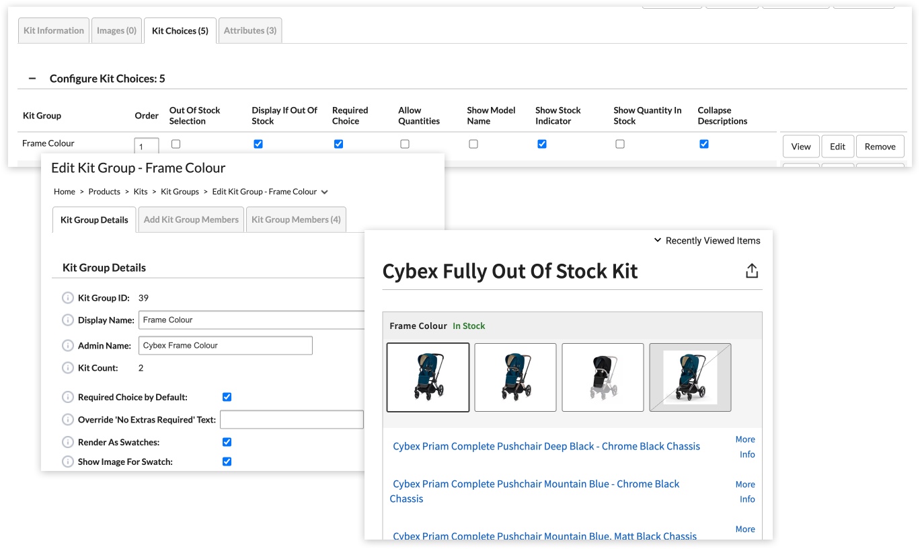Click the Frame Colour row name
Viewport: 920px width, 549px height.
click(48, 143)
